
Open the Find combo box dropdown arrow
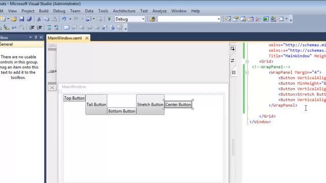pyautogui.click(x=219, y=19)
